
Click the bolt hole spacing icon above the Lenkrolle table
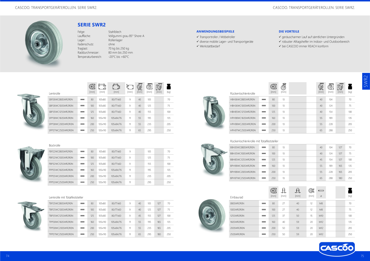(116, 86)
